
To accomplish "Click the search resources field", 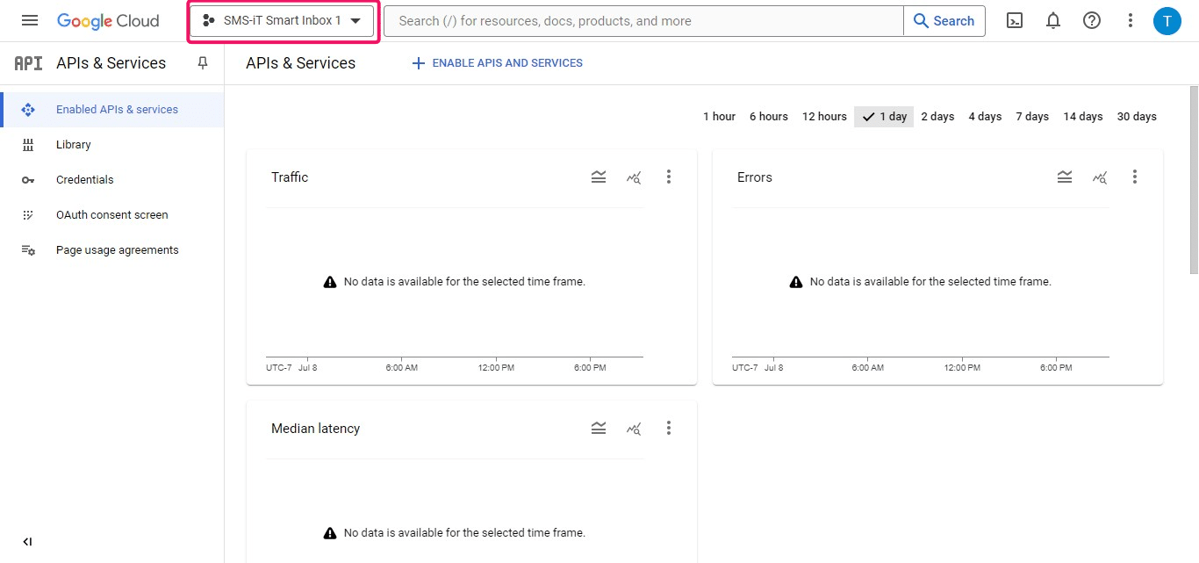I will click(x=643, y=20).
